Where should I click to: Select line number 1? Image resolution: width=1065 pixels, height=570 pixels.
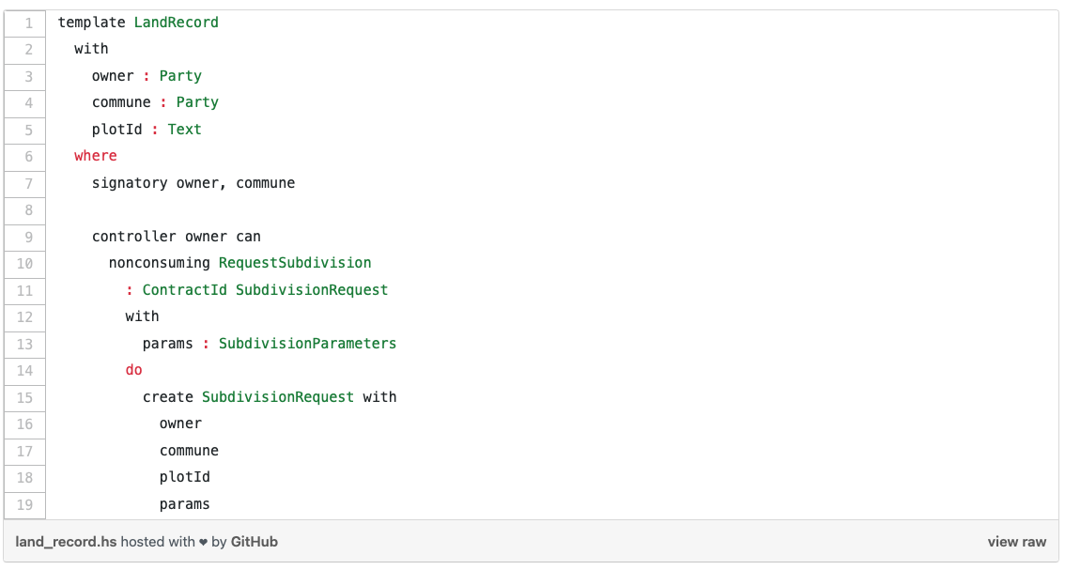[29, 23]
